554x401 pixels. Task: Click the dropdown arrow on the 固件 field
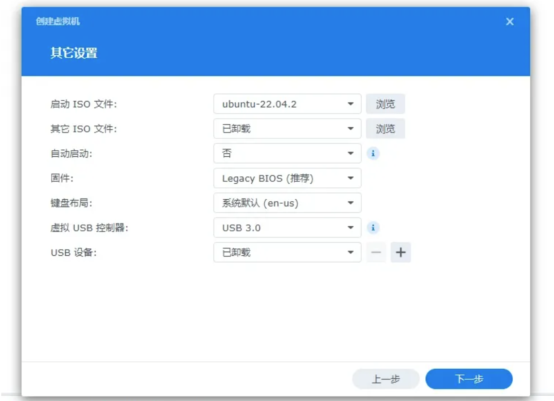(350, 178)
